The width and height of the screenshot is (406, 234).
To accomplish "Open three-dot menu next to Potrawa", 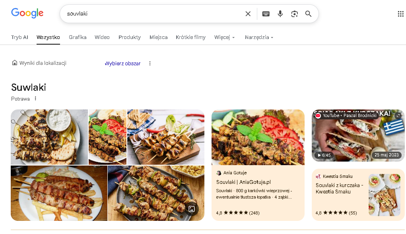I will (35, 98).
